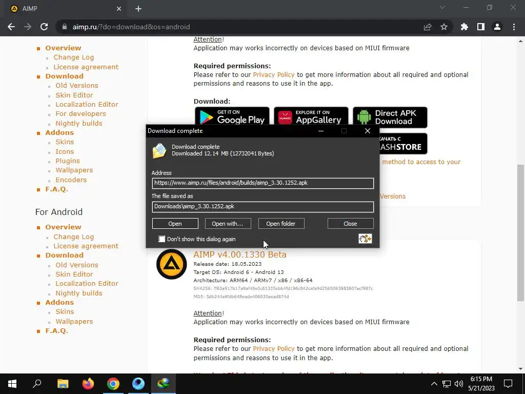Click the Direct APK Download badge

click(x=390, y=117)
